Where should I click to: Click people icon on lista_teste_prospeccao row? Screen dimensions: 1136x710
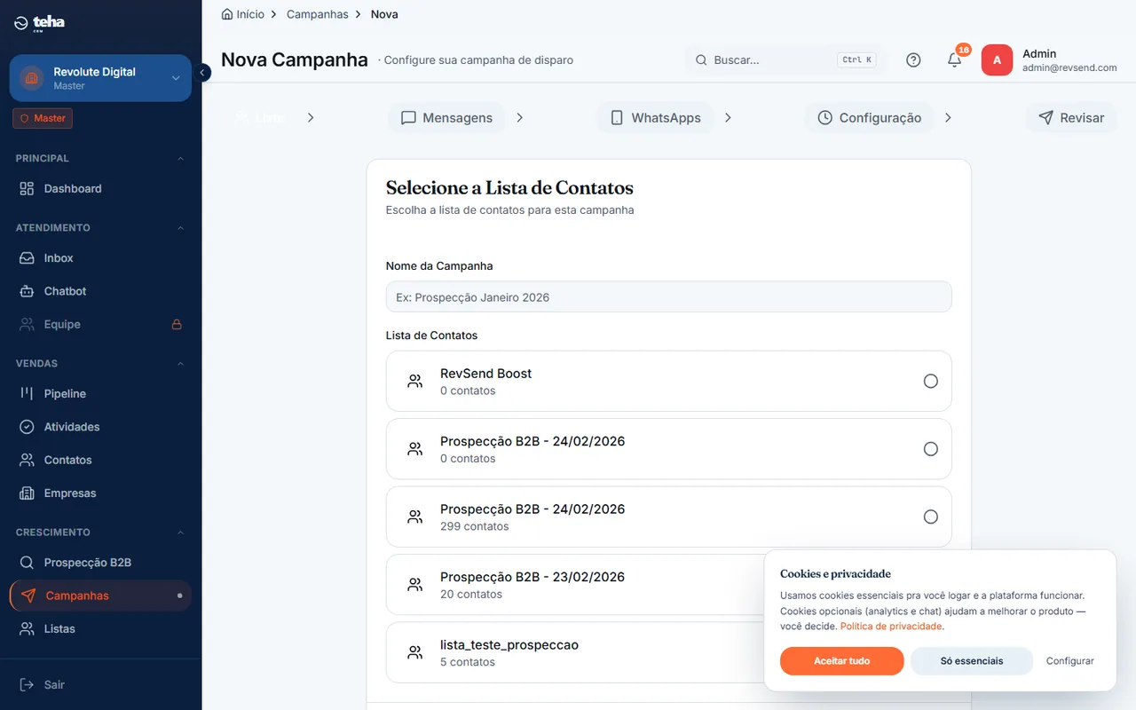click(x=414, y=652)
